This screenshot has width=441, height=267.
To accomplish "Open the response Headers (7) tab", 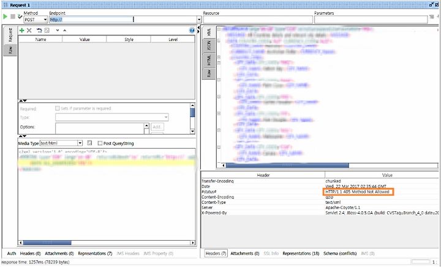I will 216,254.
